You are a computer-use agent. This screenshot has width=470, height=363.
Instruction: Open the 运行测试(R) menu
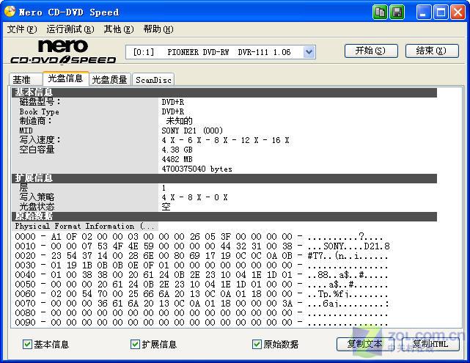pos(70,29)
